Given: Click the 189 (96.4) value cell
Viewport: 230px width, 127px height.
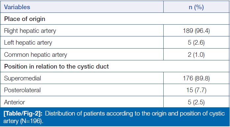Looking at the screenshot, I should (196, 31).
